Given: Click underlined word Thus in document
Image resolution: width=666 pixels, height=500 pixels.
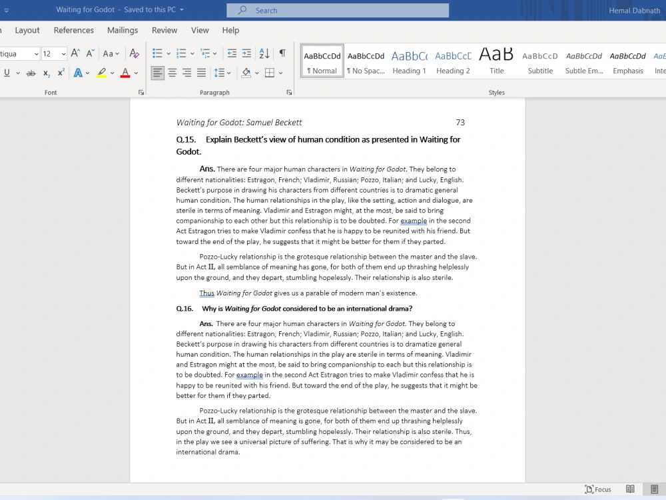Looking at the screenshot, I should [x=207, y=293].
